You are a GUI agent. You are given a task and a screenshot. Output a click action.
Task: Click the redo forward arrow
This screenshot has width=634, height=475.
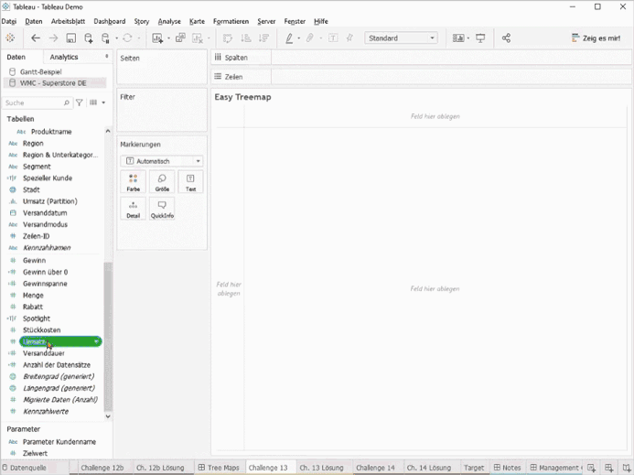53,38
